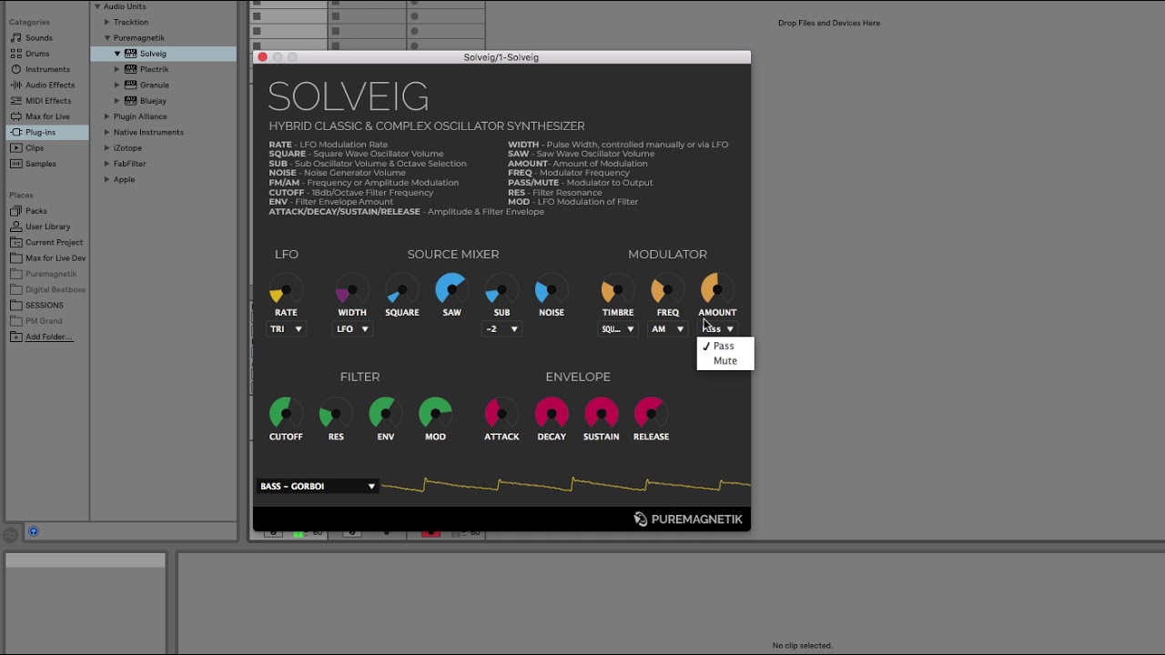Viewport: 1165px width, 655px height.
Task: Open the LFO shape TRI dropdown
Action: pyautogui.click(x=286, y=329)
